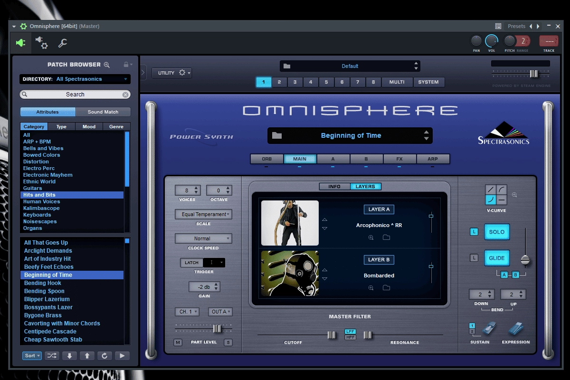Open the CH. 1 MIDI channel dropdown
The image size is (570, 380).
tap(187, 312)
